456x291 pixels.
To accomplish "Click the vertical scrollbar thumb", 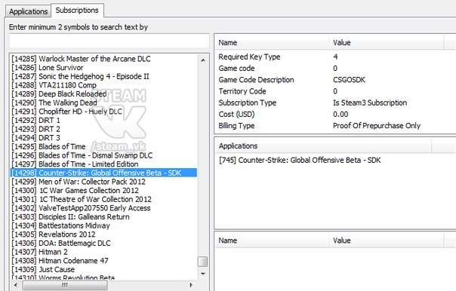I will click(202, 262).
